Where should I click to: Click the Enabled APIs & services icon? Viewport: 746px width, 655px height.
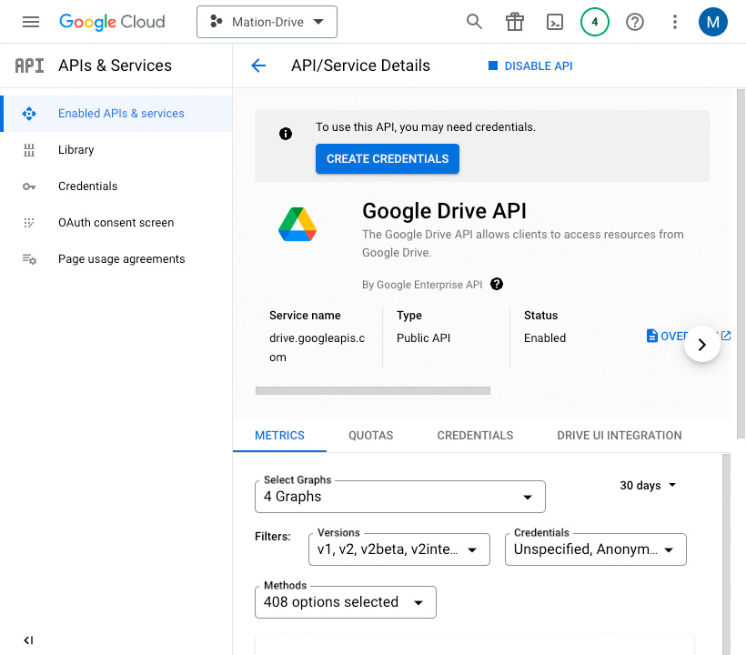coord(29,114)
